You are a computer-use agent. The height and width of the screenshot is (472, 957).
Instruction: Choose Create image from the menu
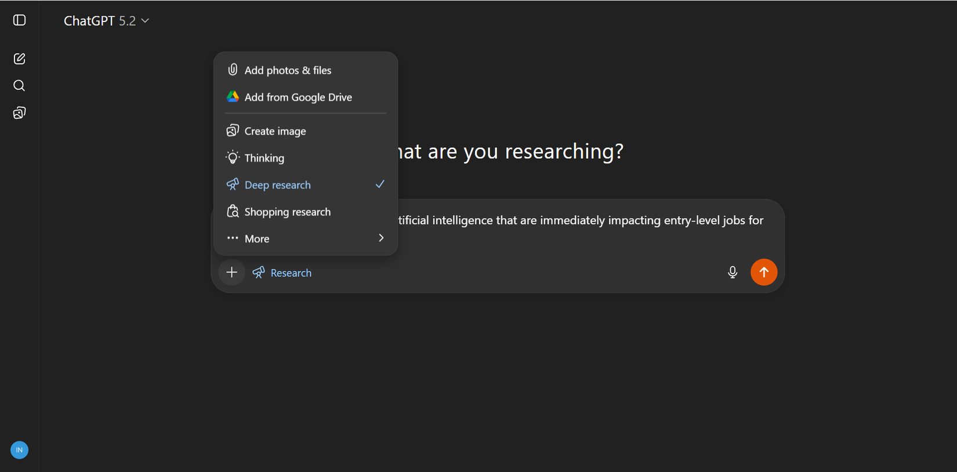306,131
